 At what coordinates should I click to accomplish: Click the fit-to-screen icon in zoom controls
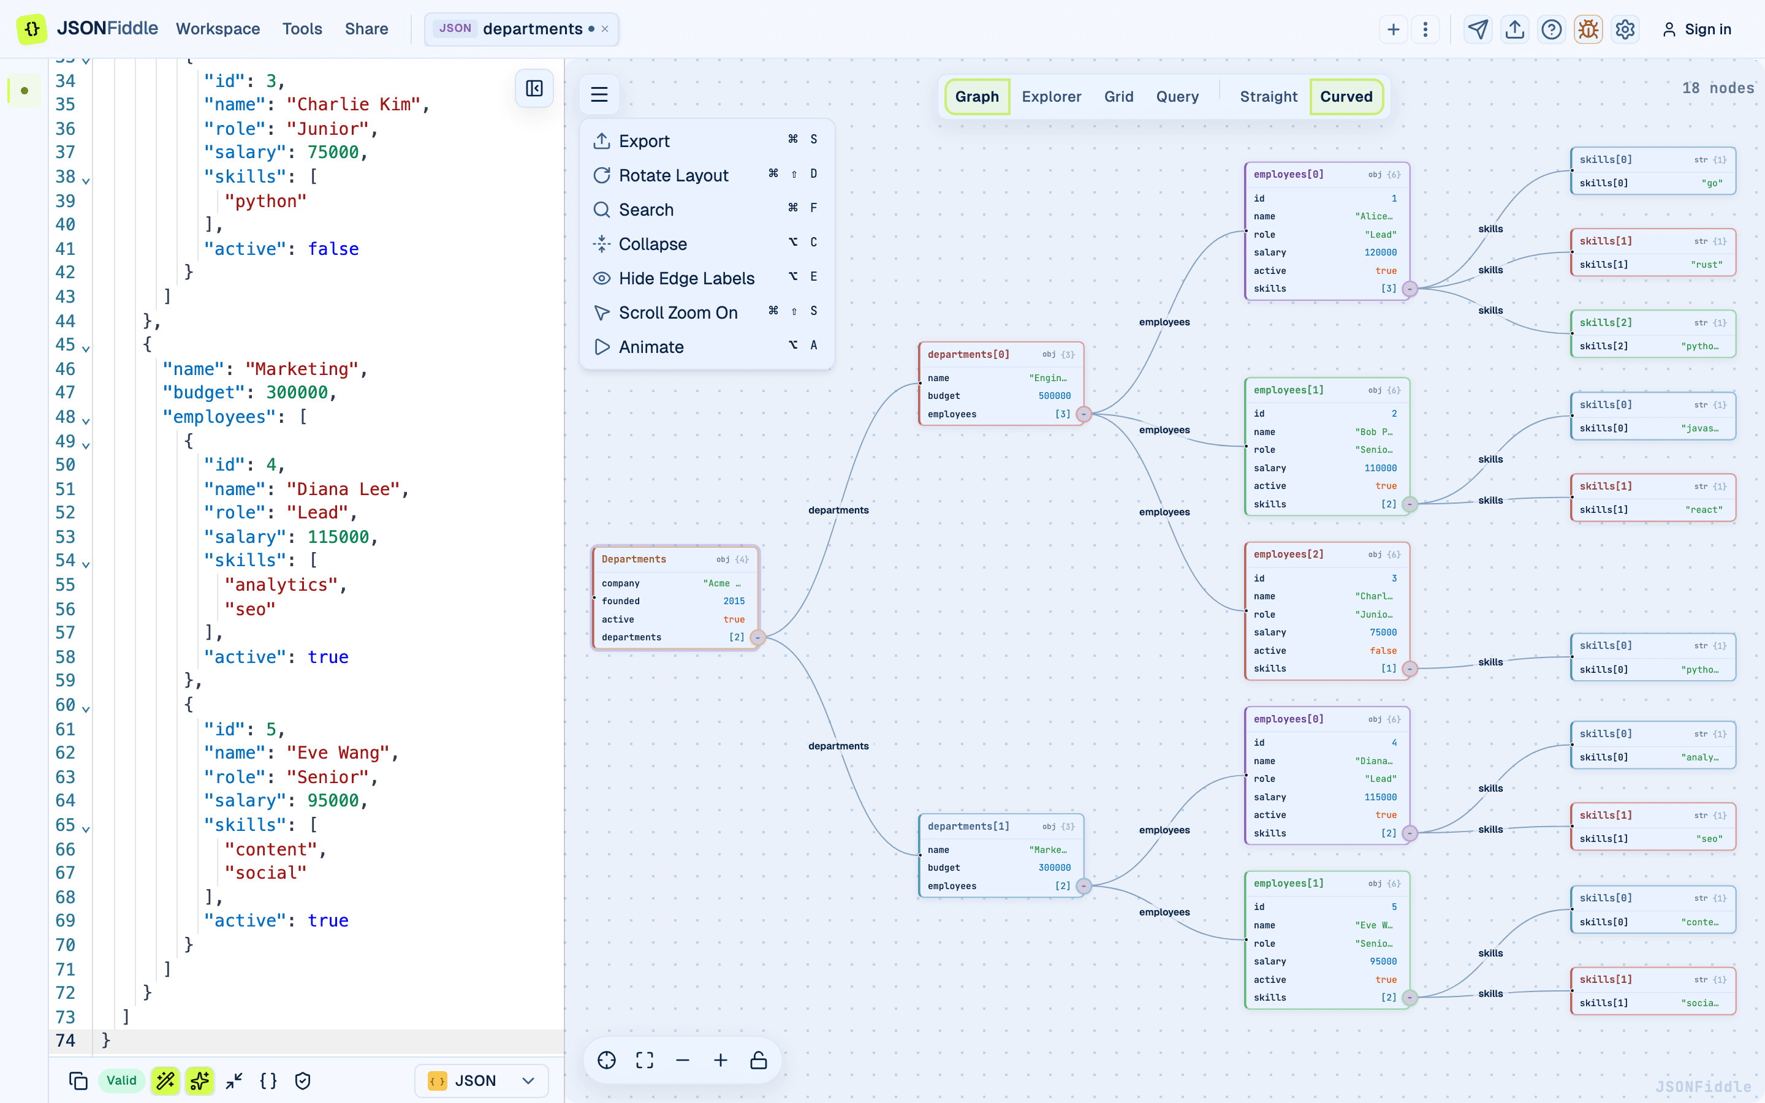(645, 1060)
